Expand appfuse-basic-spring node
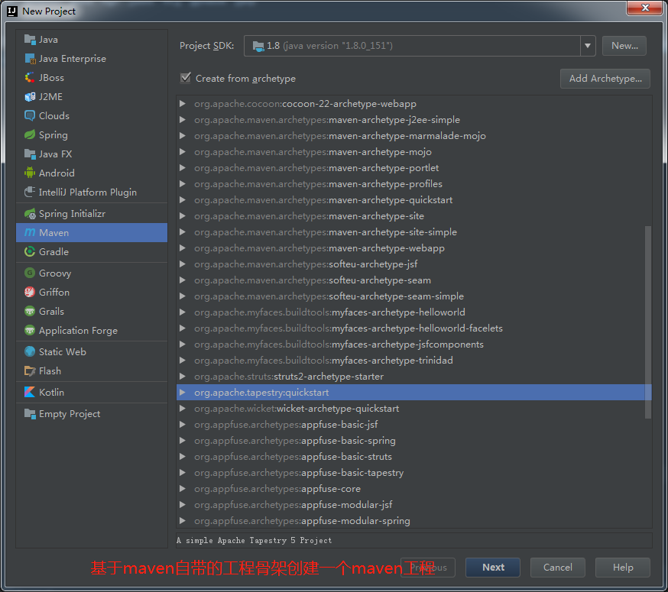 coord(183,441)
